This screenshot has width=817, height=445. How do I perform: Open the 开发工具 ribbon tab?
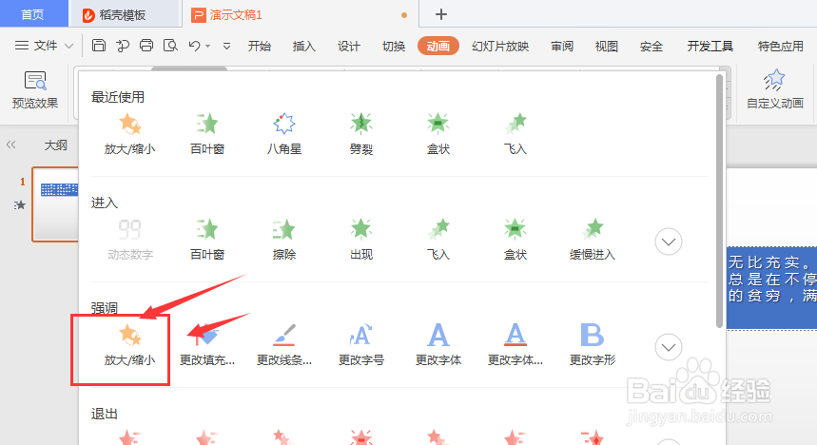coord(710,46)
